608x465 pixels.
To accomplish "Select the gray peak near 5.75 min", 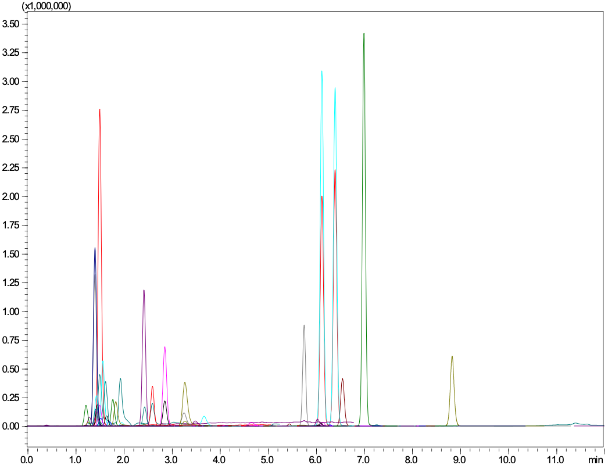I will 304,326.
